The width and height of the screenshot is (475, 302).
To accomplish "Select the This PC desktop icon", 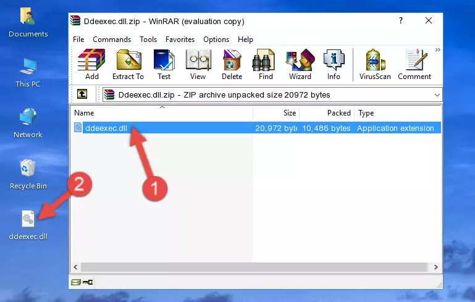I will coord(28,73).
